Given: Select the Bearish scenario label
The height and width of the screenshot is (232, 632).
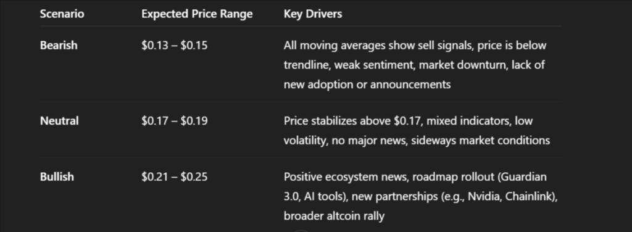Looking at the screenshot, I should [x=59, y=45].
